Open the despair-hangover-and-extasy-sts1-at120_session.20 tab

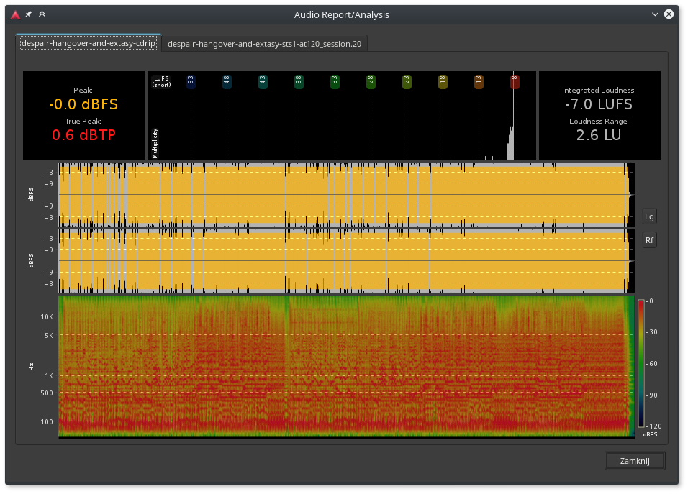pos(264,45)
